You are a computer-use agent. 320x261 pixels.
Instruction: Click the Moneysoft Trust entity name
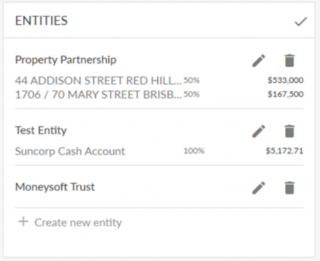pos(55,187)
